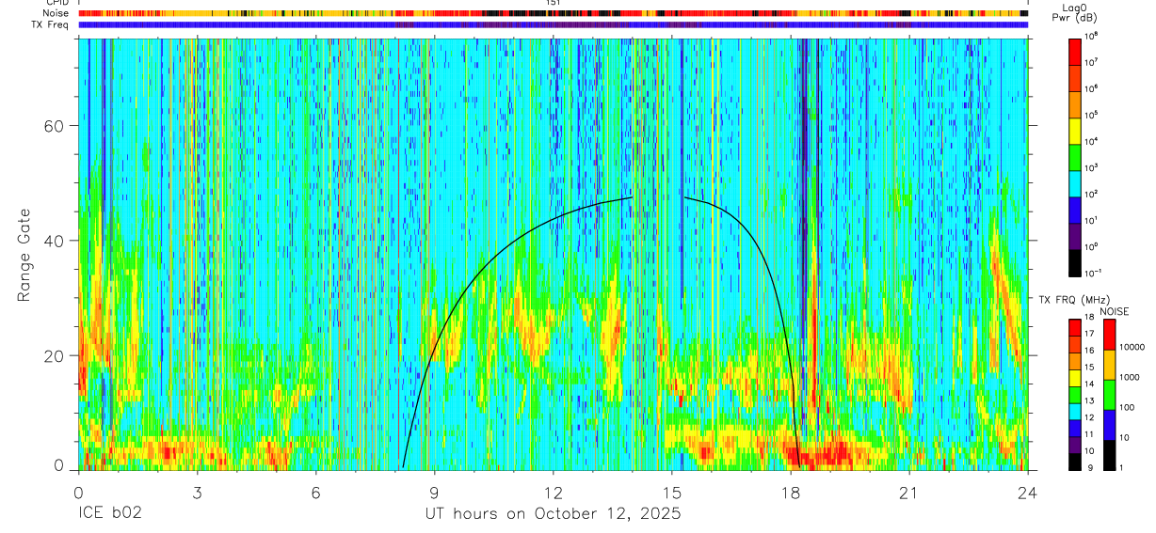Click the blue TX Freq strip above the plot

pyautogui.click(x=553, y=24)
